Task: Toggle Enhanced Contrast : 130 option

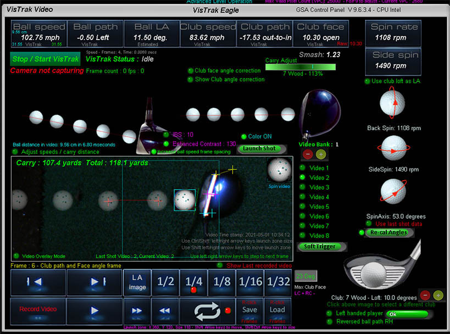Action: coord(166,144)
